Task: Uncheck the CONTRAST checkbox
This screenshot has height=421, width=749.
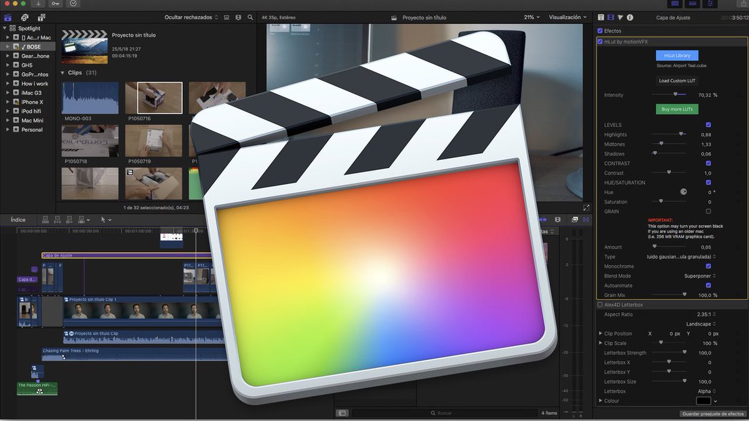Action: click(x=708, y=163)
